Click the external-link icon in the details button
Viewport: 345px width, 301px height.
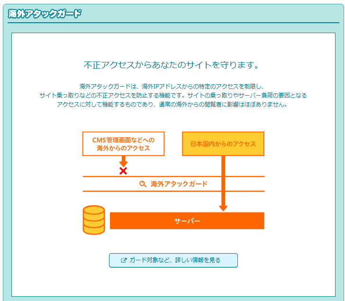pyautogui.click(x=124, y=260)
